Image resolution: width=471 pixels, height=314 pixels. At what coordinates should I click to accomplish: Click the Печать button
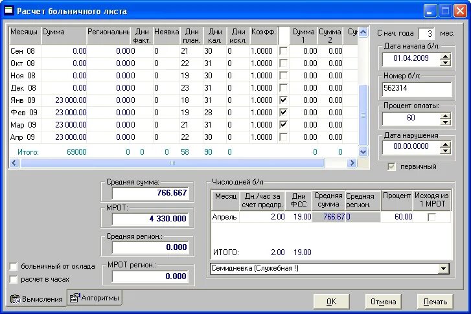[435, 302]
